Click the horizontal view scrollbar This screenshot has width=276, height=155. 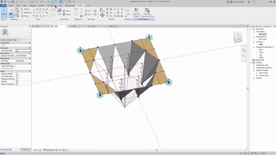157,150
